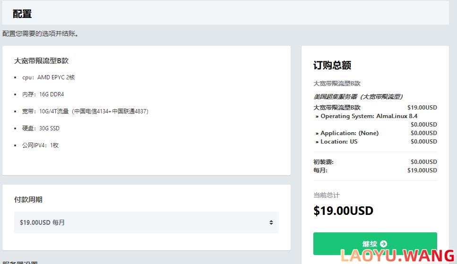Viewport: 457px width, 264px height.
Task: Click the text 配置您需要的选项并结账。
Action: click(40, 34)
